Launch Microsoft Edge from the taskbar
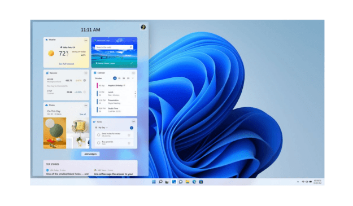The width and height of the screenshot is (353, 206). click(x=194, y=182)
